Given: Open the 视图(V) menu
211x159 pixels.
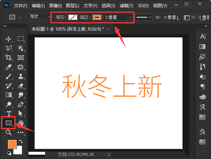Looking at the screenshot, I should (x=160, y=6).
